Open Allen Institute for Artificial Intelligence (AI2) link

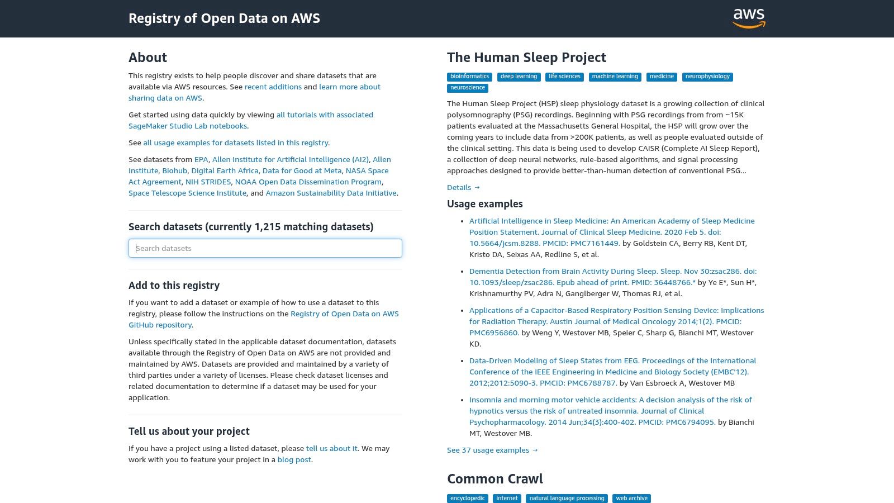291,159
